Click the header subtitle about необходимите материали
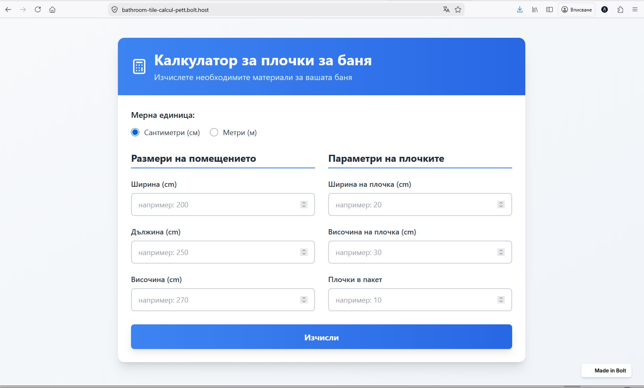Screen dimensions: 644x388 tap(253, 78)
